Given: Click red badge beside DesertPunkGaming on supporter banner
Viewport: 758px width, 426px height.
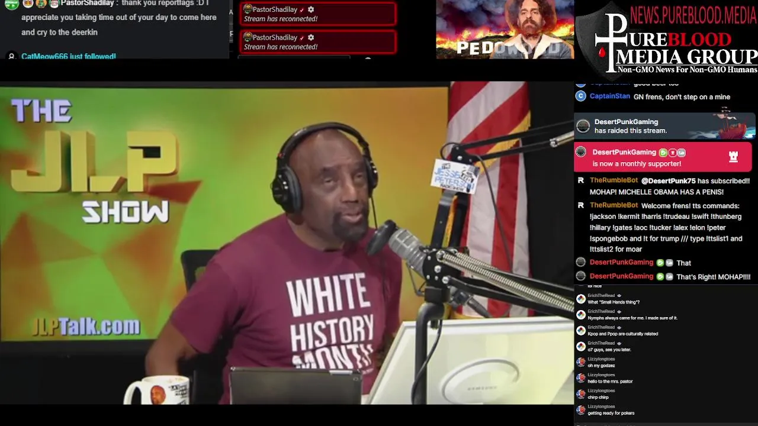Looking at the screenshot, I should (x=672, y=153).
